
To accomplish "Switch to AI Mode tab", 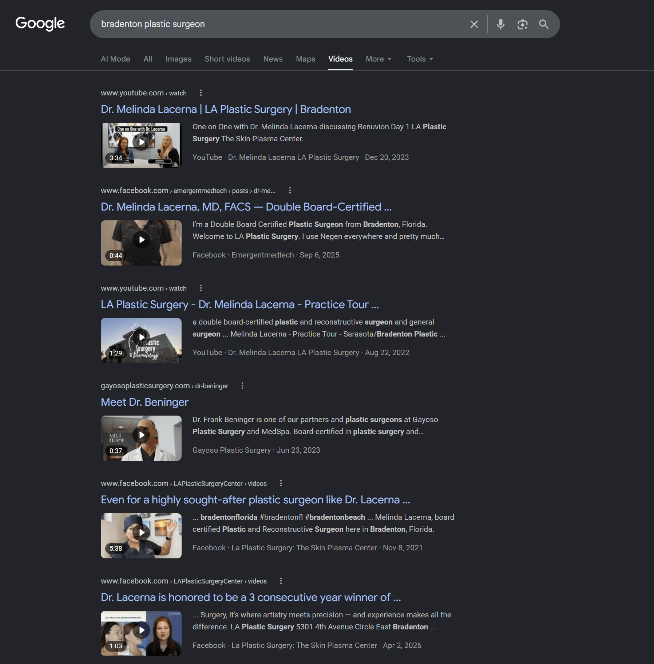I will pos(115,59).
